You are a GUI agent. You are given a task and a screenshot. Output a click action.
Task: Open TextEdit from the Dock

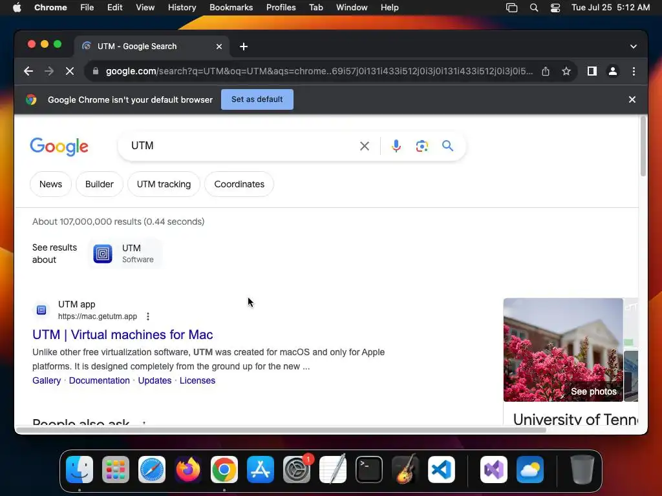click(333, 470)
